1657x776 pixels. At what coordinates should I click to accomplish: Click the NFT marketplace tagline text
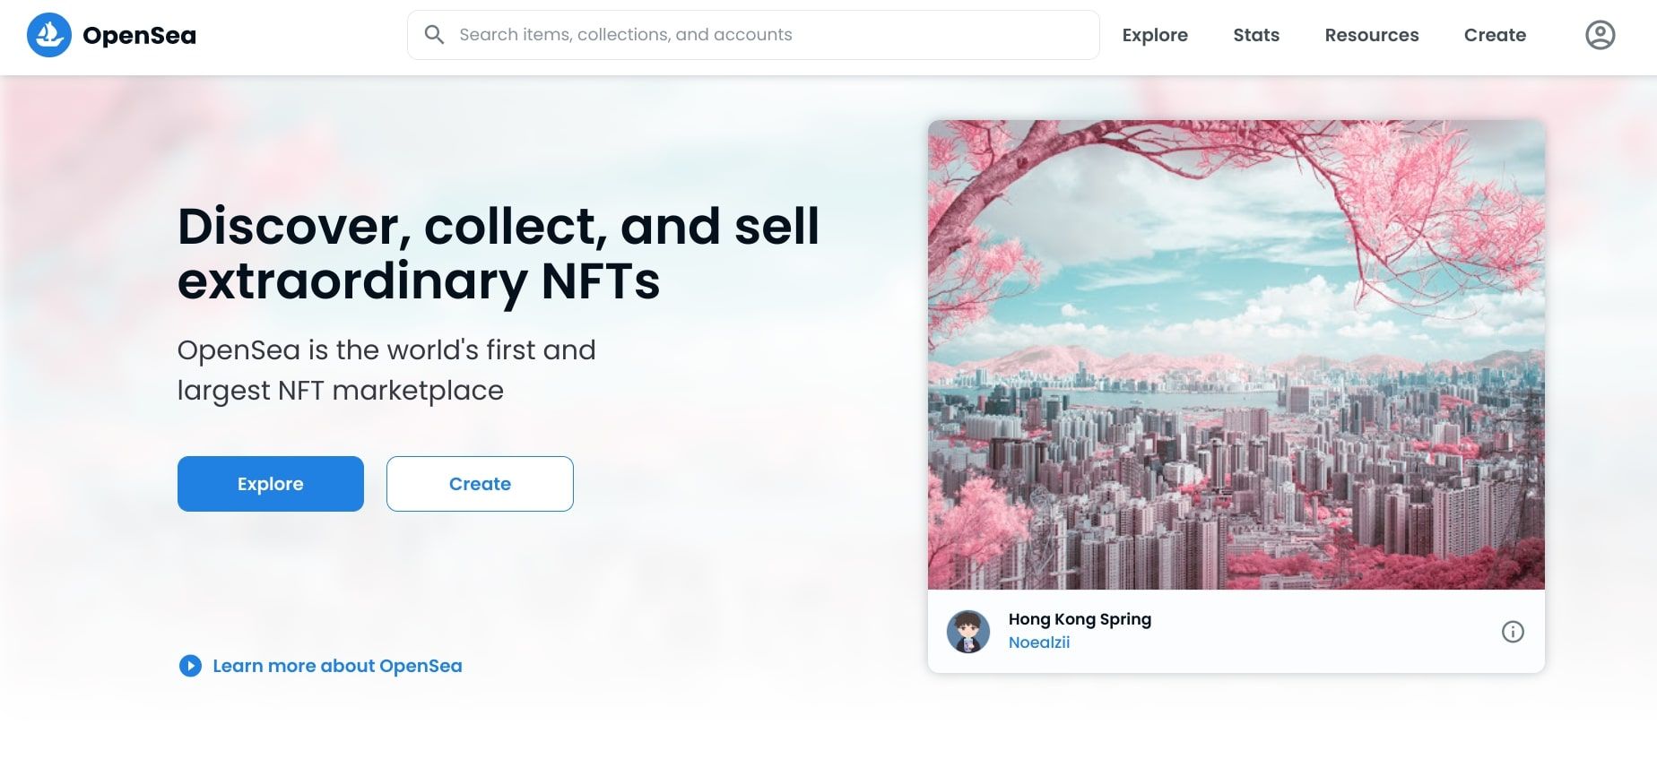coord(386,370)
